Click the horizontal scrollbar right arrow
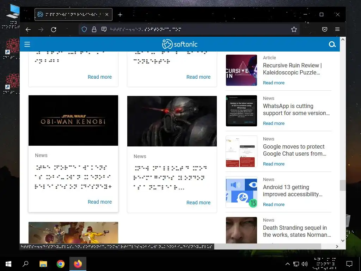361x271 pixels. [x=337, y=246]
